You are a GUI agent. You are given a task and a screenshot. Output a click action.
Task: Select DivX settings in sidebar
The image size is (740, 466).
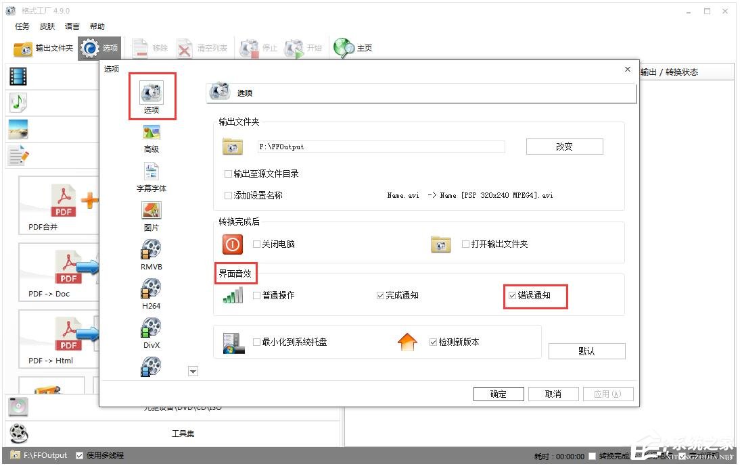click(x=152, y=333)
